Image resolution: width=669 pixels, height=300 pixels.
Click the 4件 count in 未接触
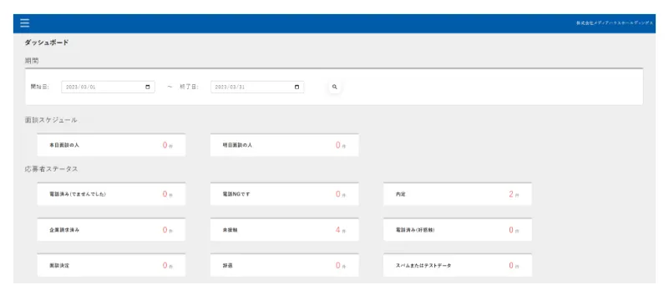point(341,230)
